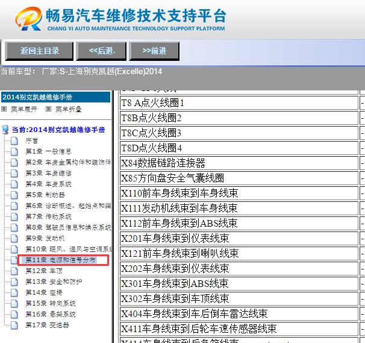Open chapter 第10章 暖风、通风与空调
The image size is (365, 343).
69,249
